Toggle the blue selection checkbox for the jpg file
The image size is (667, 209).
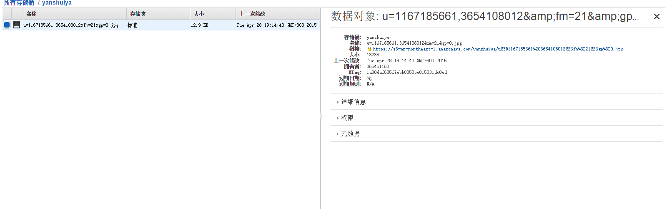[x=7, y=25]
